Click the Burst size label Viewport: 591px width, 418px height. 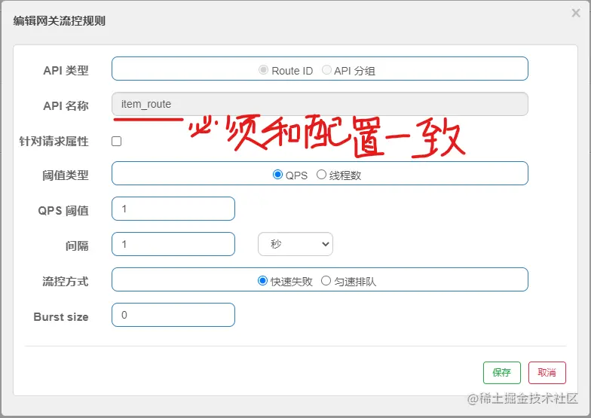(x=61, y=316)
